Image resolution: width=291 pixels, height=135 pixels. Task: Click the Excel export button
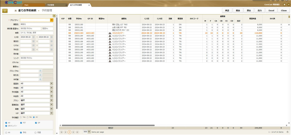271,11
